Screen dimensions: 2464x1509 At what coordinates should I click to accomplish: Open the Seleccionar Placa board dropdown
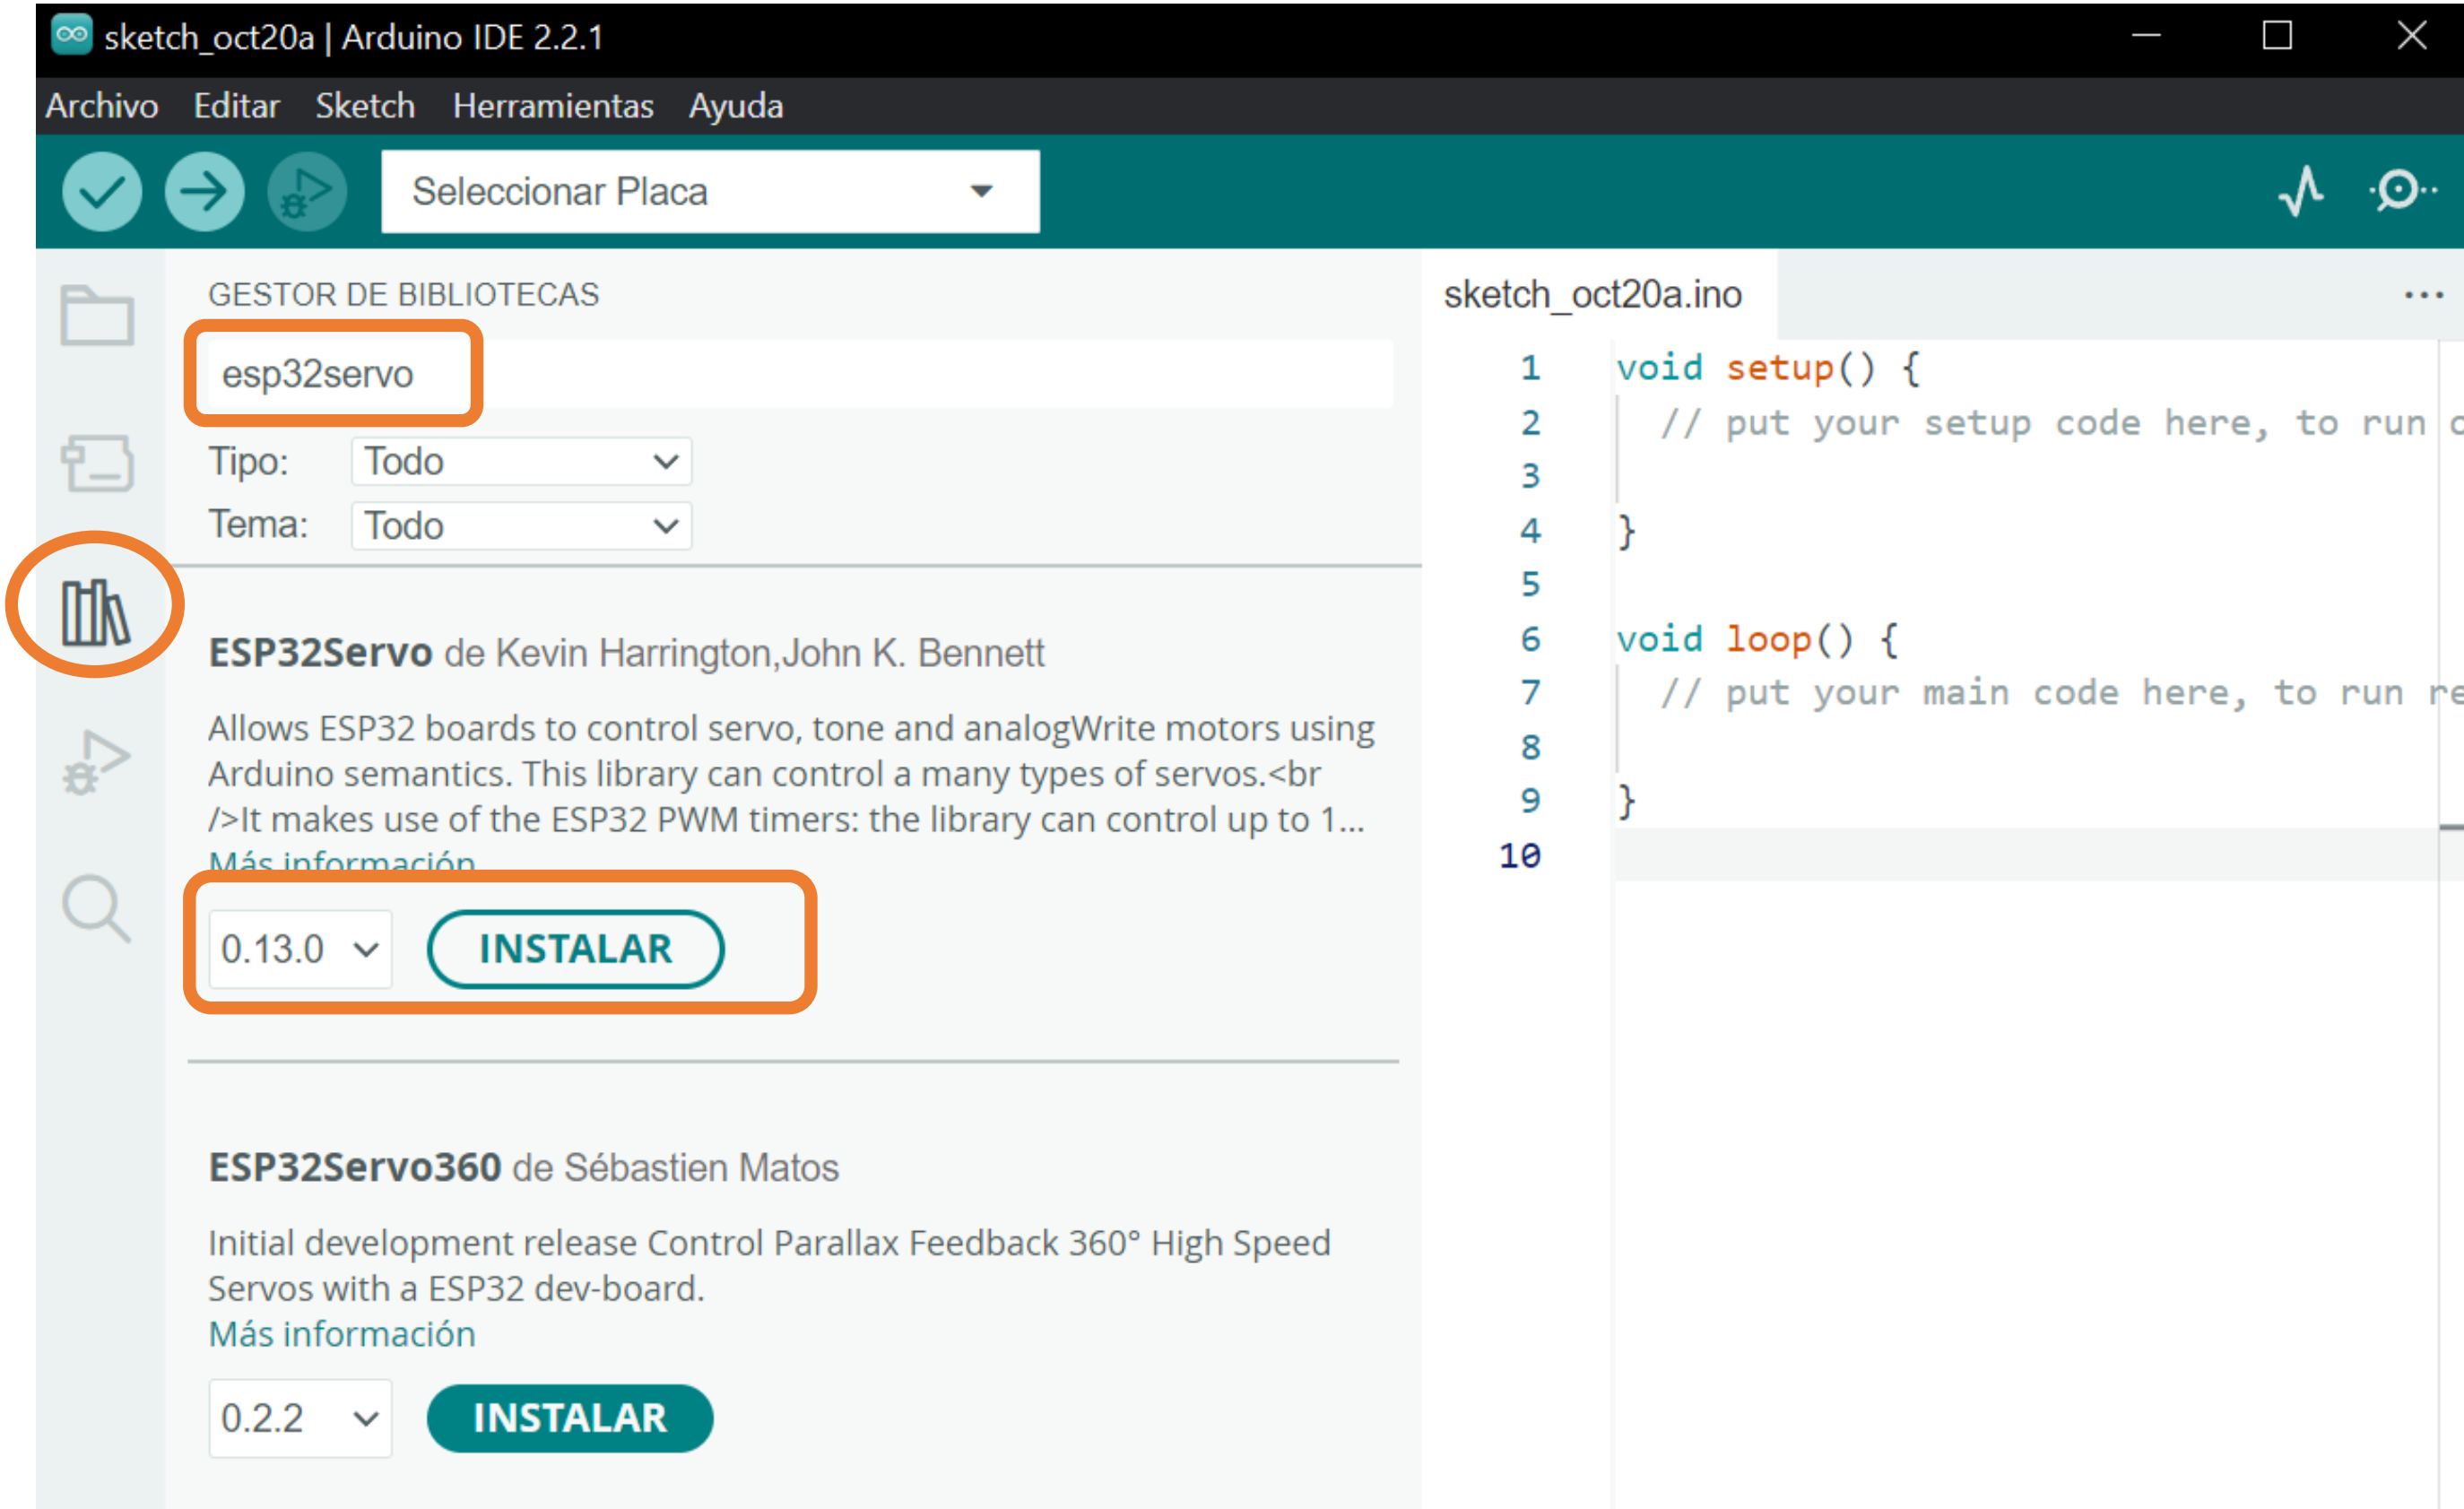(x=709, y=191)
